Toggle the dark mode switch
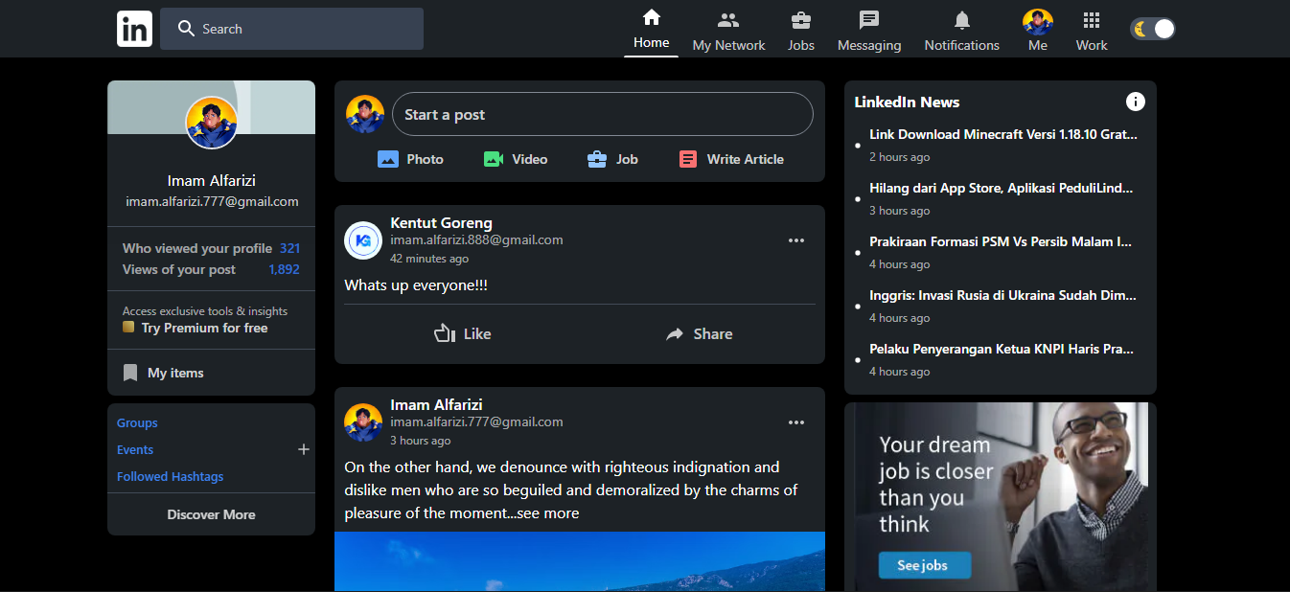This screenshot has width=1290, height=592. (x=1152, y=28)
